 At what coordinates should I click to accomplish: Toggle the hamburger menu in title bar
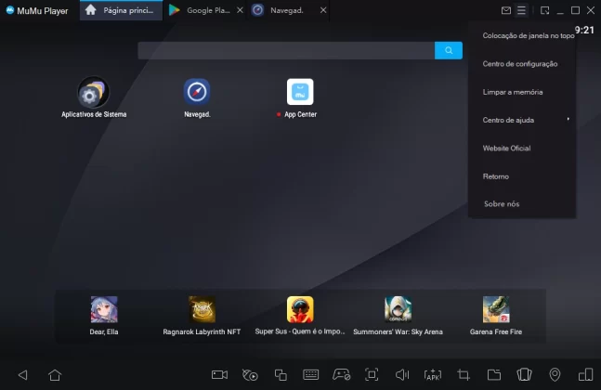click(522, 10)
